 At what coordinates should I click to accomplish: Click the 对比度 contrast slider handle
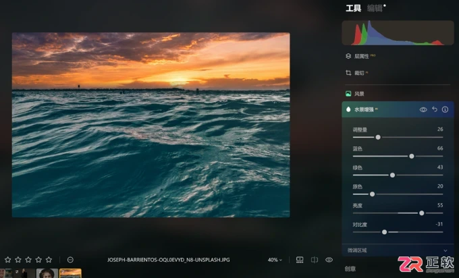point(384,232)
